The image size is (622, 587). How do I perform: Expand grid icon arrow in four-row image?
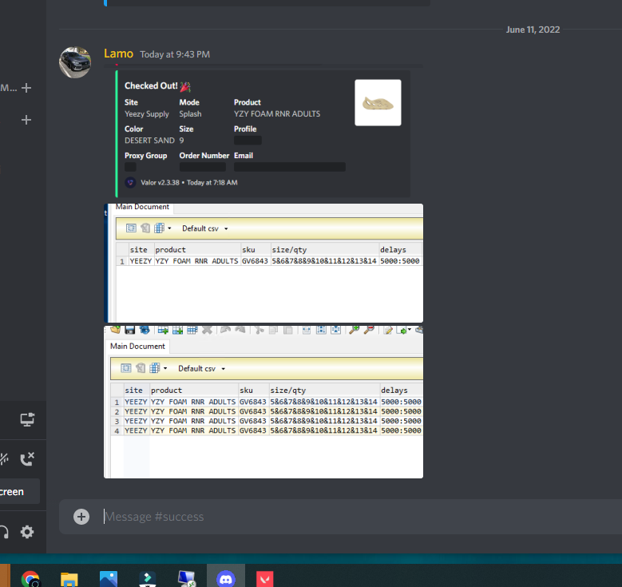pyautogui.click(x=165, y=368)
